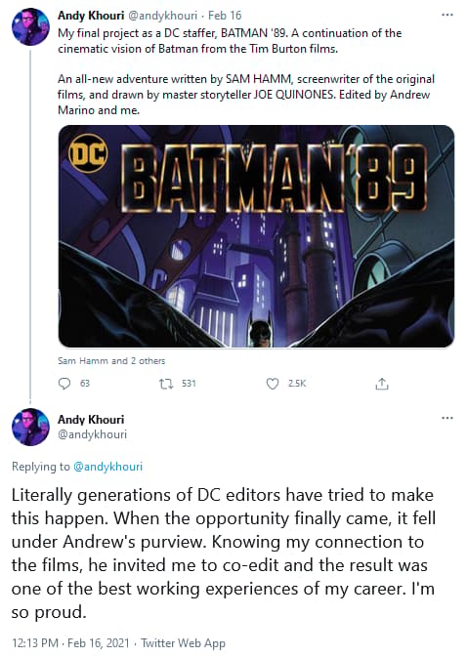Screen dimensions: 467x657
Task: Click the reply speech bubble icon
Action: 64,384
